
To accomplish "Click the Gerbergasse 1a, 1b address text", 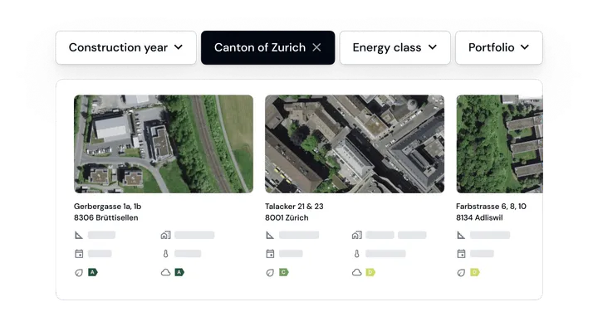I will 107,207.
